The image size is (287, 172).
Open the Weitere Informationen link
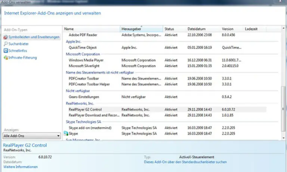tap(21, 167)
